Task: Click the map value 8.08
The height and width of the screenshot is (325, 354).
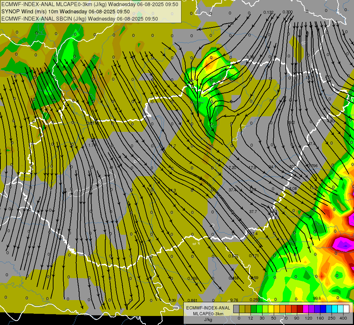Action: (x=293, y=188)
